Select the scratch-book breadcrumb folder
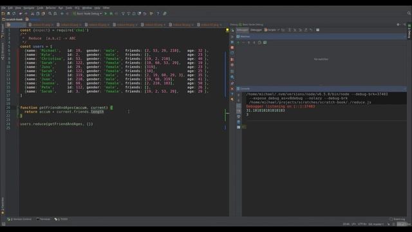The height and width of the screenshot is (232, 412). pyautogui.click(x=12, y=19)
